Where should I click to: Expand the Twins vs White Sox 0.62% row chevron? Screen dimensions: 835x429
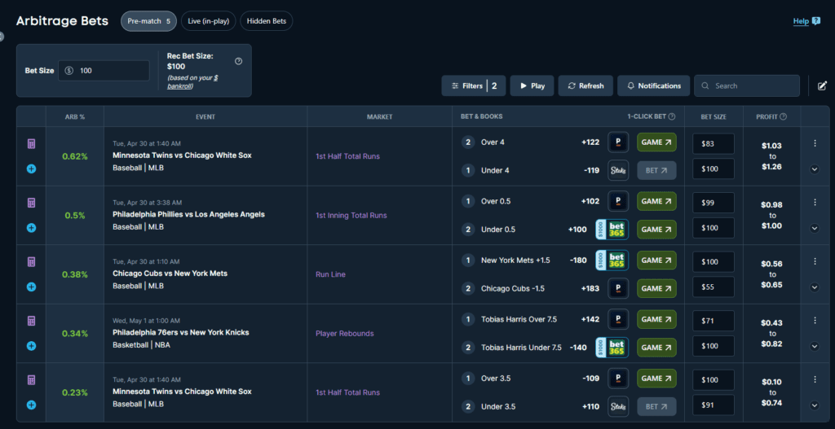815,169
